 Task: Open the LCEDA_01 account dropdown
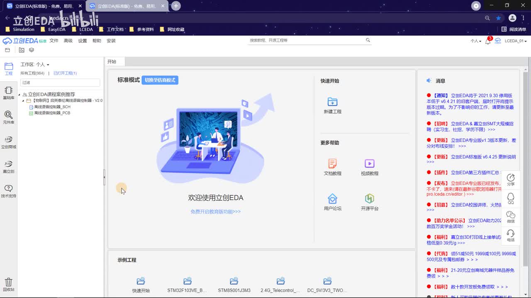[x=516, y=41]
